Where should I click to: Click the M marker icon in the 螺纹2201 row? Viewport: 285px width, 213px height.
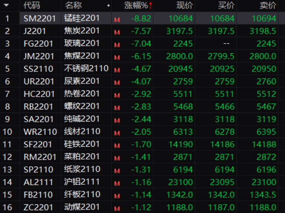[x=117, y=108]
